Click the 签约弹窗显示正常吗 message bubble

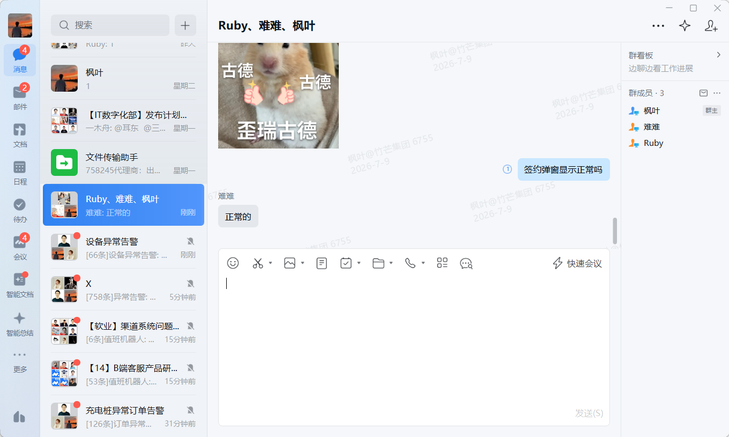[563, 169]
